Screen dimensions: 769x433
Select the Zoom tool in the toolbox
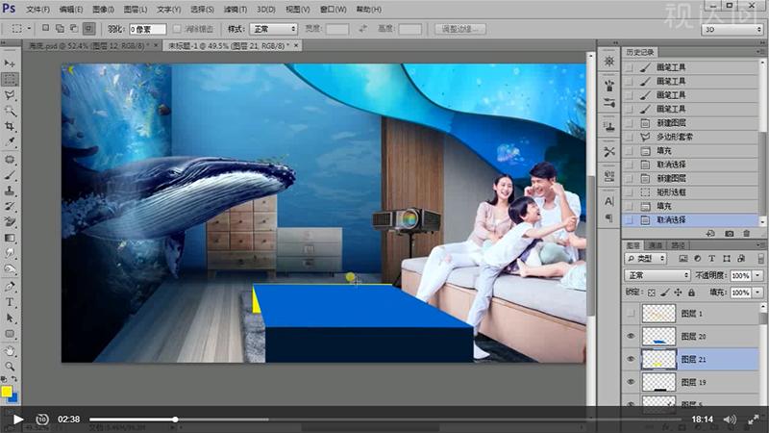pyautogui.click(x=10, y=367)
